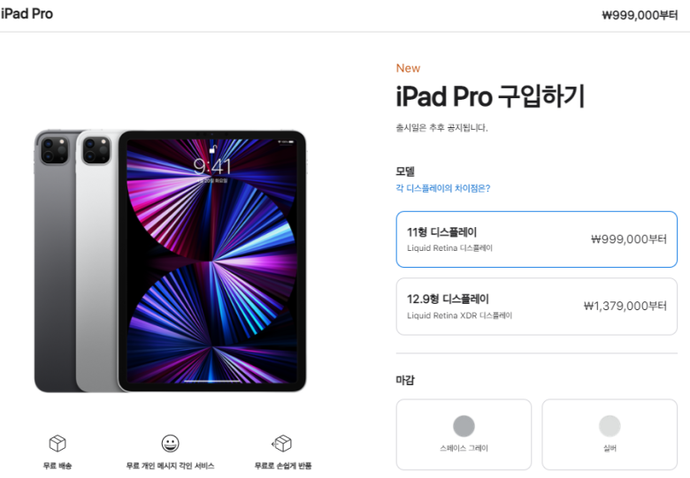The width and height of the screenshot is (690, 478).
Task: Click the silver iPad camera module
Action: [x=96, y=150]
